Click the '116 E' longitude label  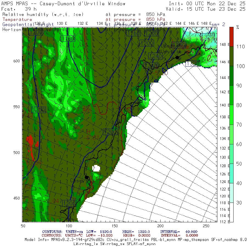click(224, 209)
